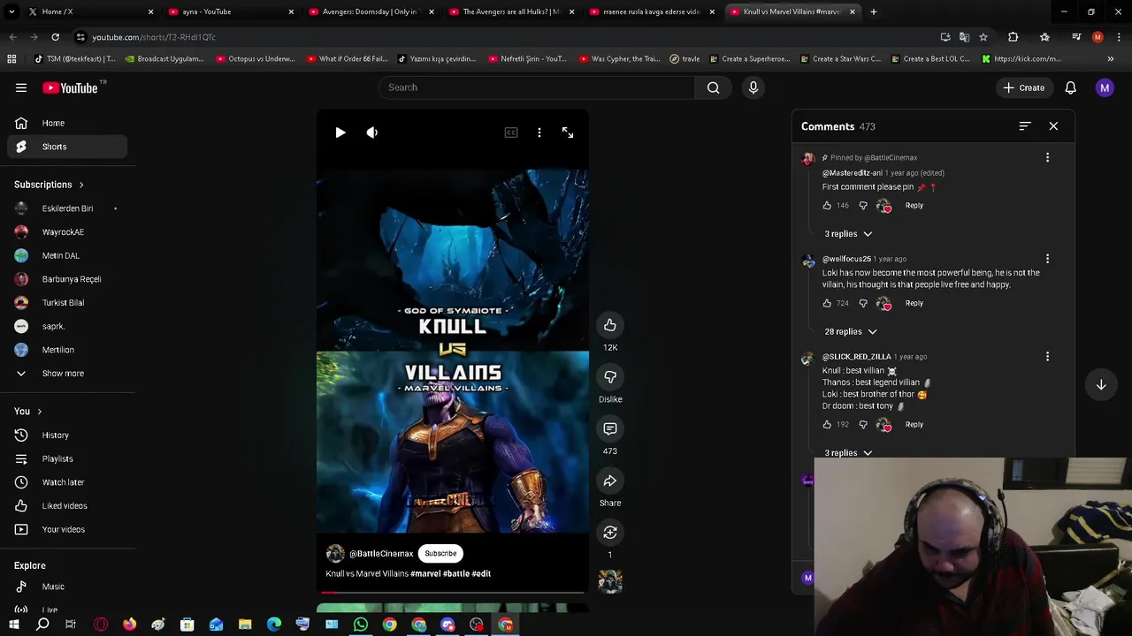This screenshot has width=1132, height=636.
Task: Click the YouTube search input field
Action: pyautogui.click(x=537, y=87)
